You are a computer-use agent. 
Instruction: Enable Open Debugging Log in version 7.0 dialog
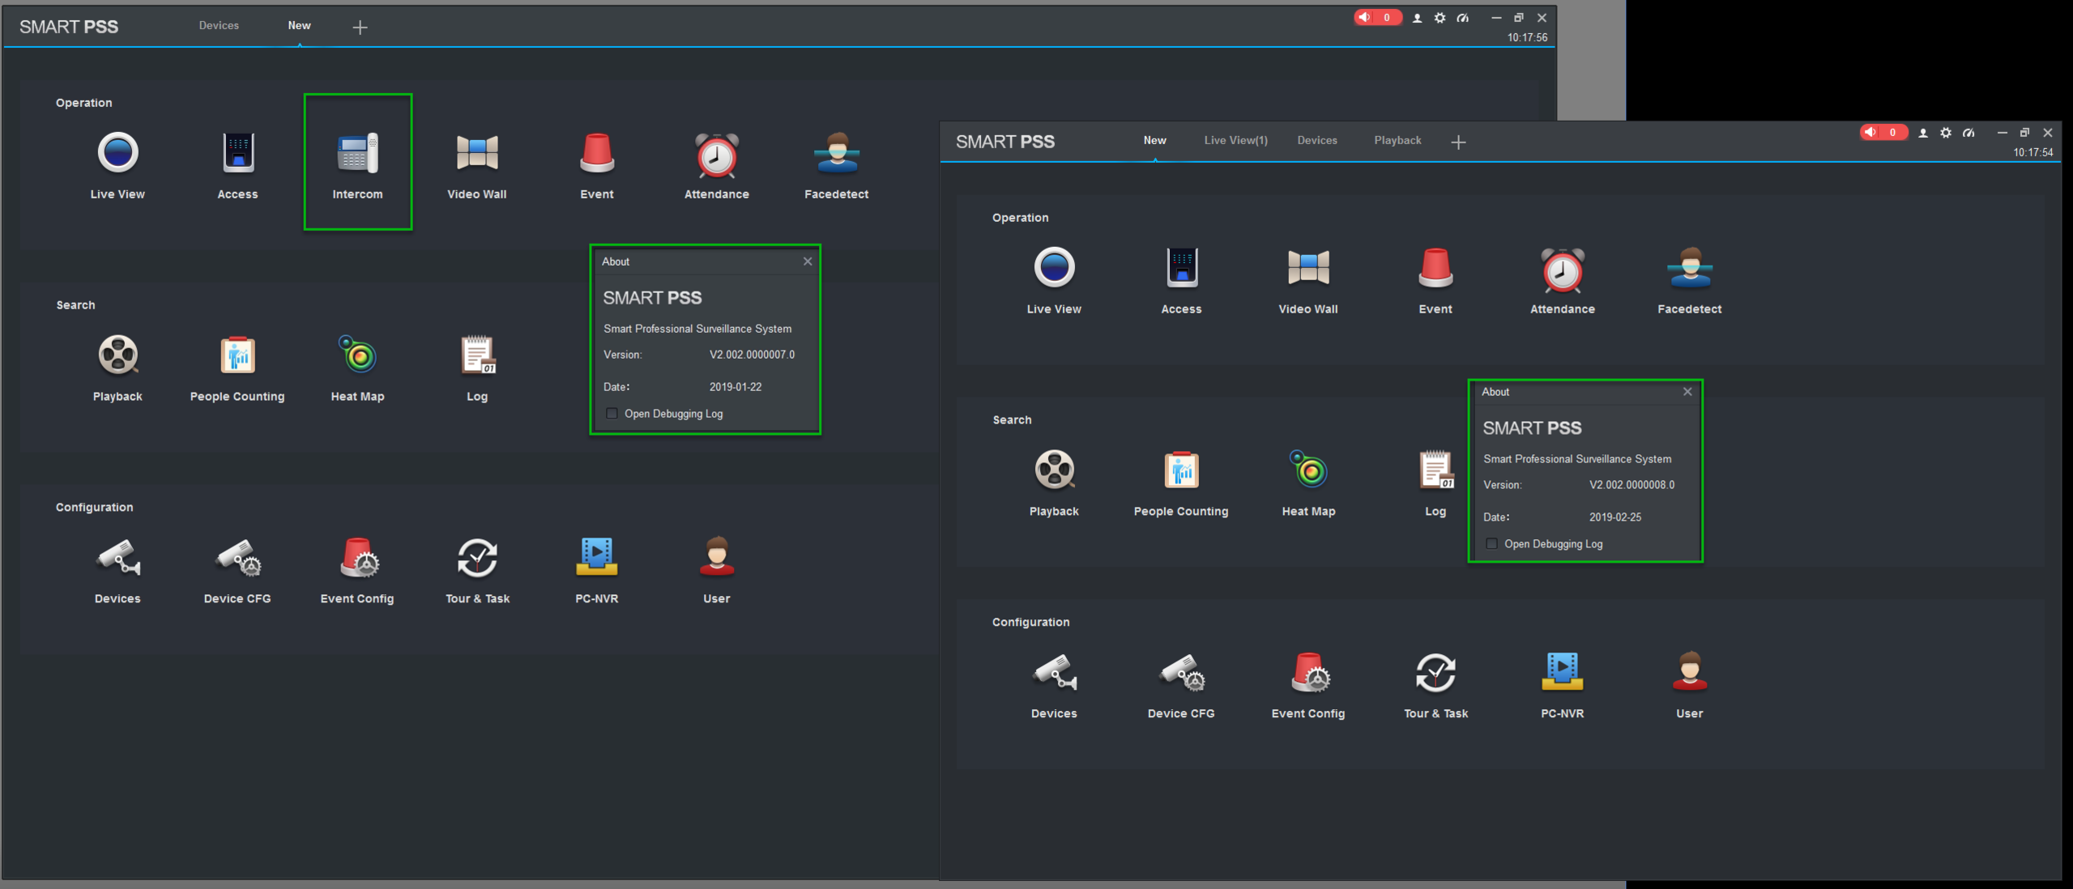(x=612, y=414)
